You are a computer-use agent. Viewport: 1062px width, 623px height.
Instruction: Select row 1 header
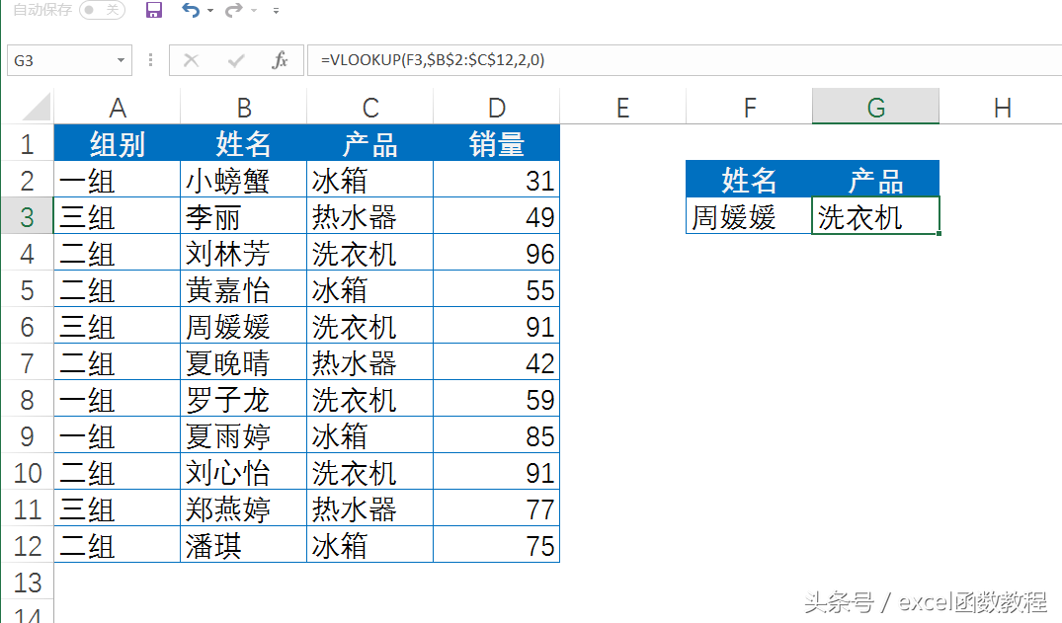coord(27,143)
